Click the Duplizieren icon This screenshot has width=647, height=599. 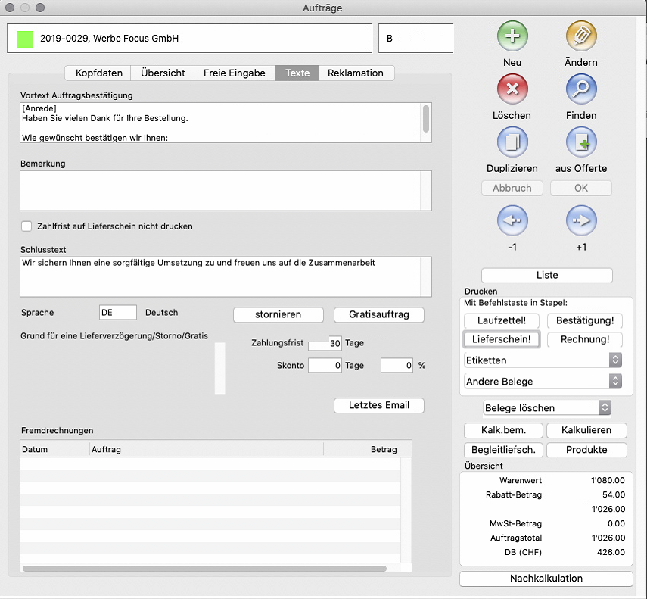click(512, 142)
